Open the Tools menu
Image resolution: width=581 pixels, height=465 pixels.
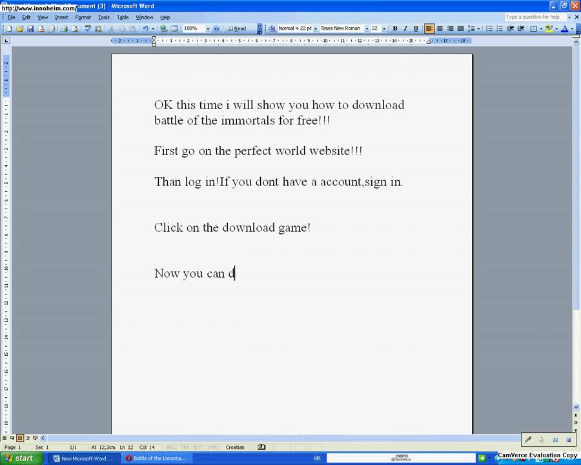(x=104, y=17)
